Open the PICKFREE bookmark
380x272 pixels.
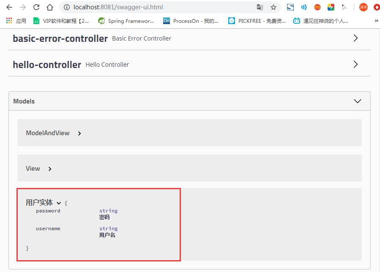257,21
